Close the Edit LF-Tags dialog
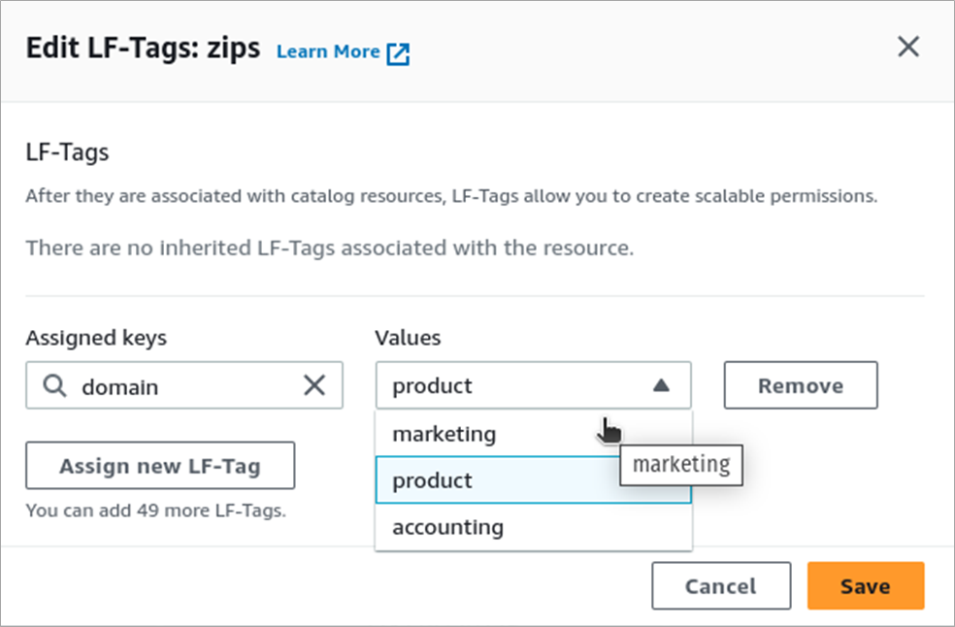The height and width of the screenshot is (627, 955). pyautogui.click(x=907, y=47)
